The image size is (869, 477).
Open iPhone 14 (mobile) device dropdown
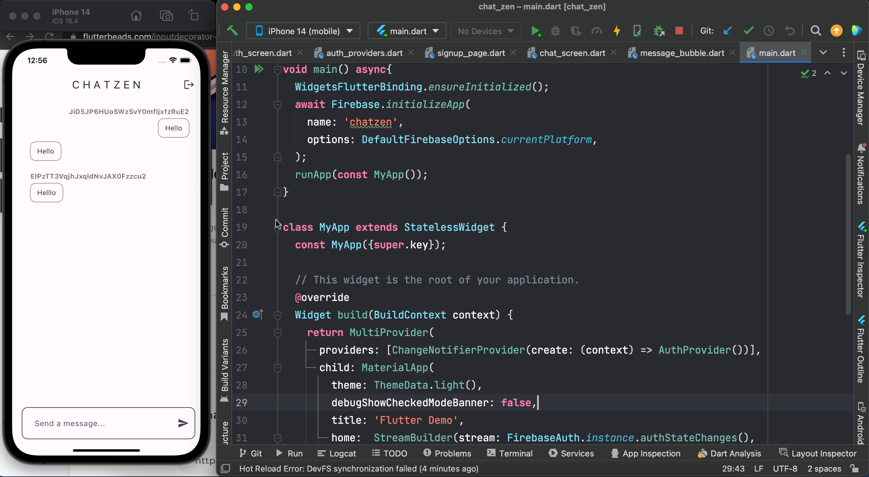(303, 31)
